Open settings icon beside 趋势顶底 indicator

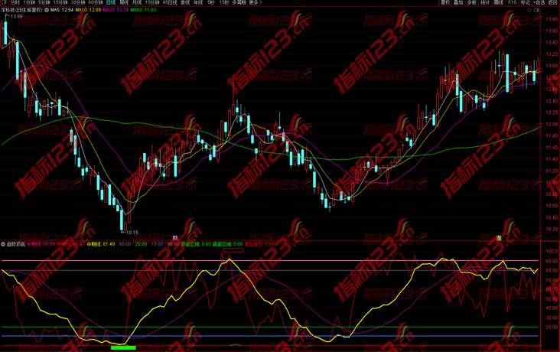coord(4,243)
